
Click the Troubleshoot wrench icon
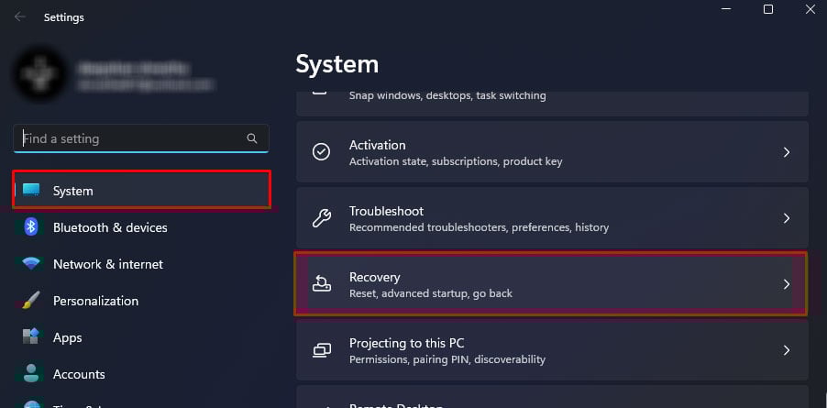[321, 218]
